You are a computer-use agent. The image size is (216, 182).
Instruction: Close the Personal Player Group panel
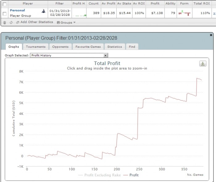[211, 35]
